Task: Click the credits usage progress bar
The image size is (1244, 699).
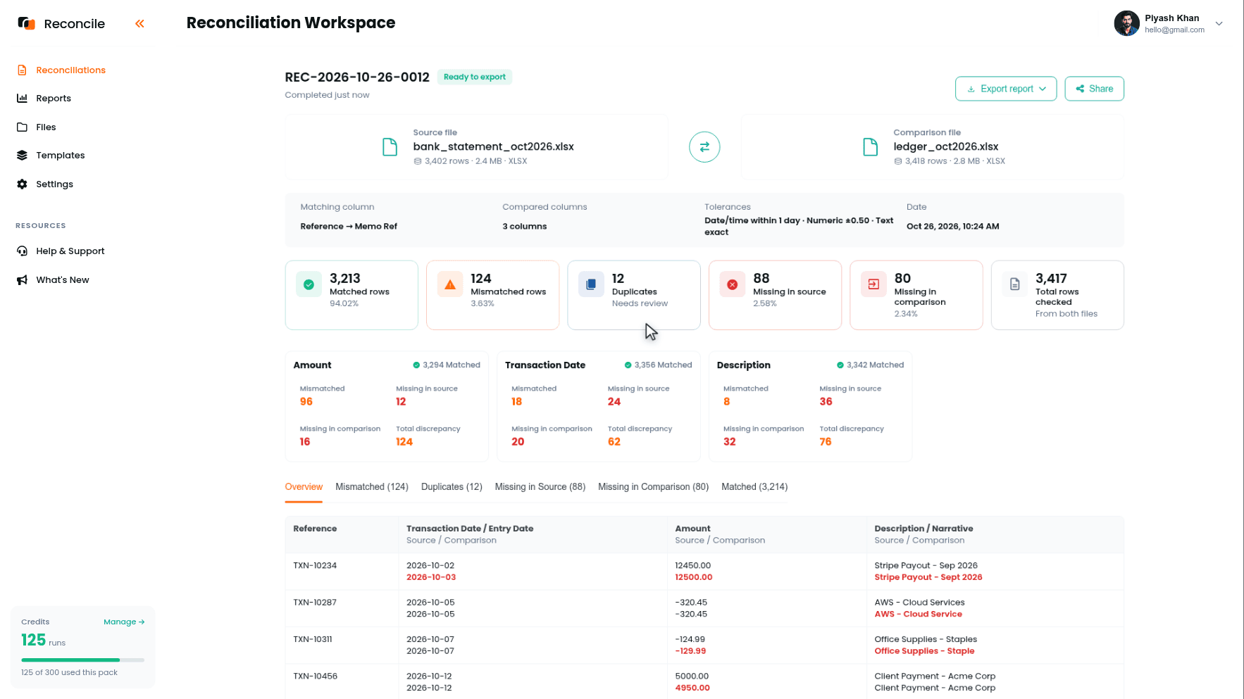Action: (x=82, y=660)
